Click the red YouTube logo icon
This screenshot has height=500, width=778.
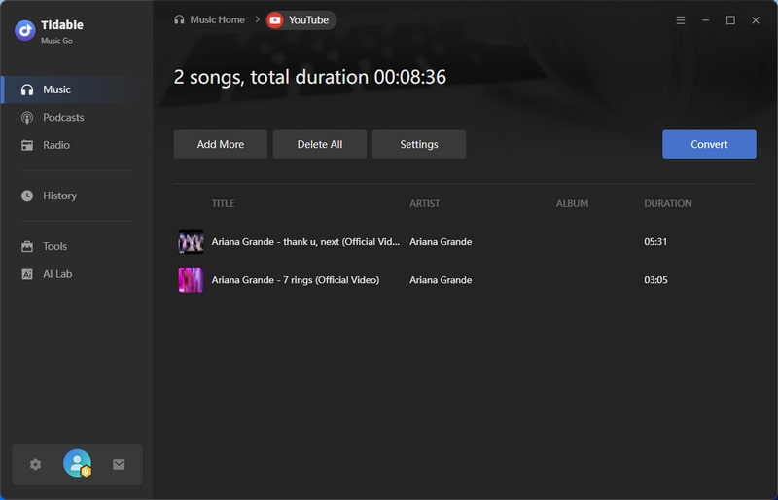coord(275,20)
